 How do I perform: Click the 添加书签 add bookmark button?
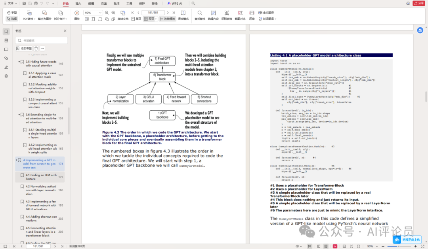(x=24, y=49)
